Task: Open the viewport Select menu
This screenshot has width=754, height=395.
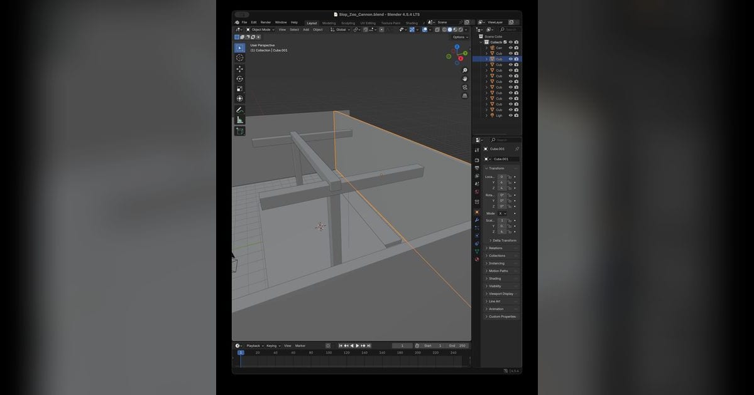Action: coord(294,29)
